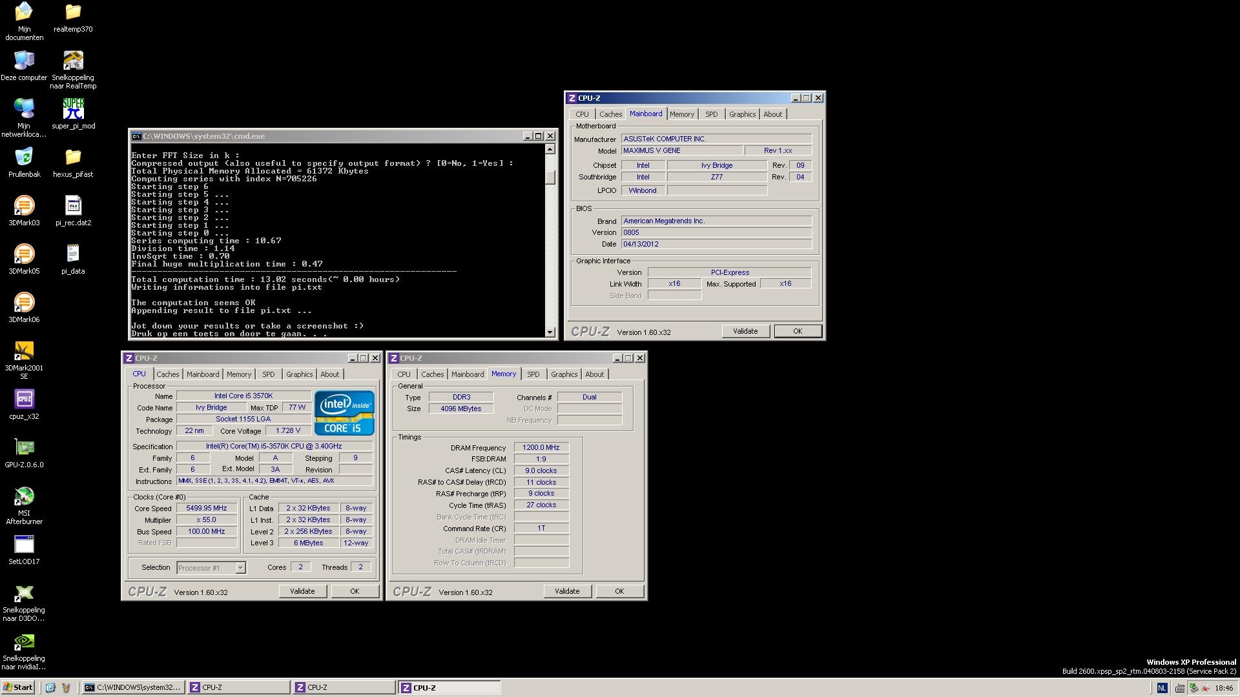
Task: Open the hexus_pifast folder icon
Action: click(73, 157)
